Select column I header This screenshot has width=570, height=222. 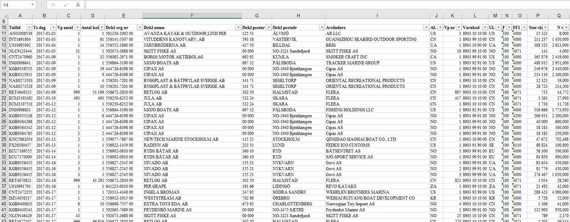377,16
